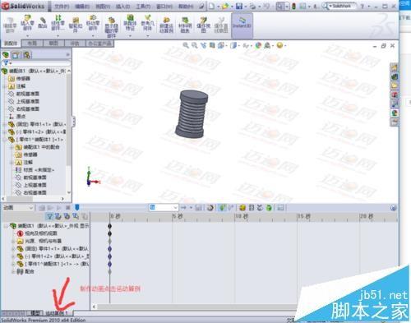Click the Save floppy disk icon
This screenshot has height=323, width=411.
pyautogui.click(x=239, y=6)
